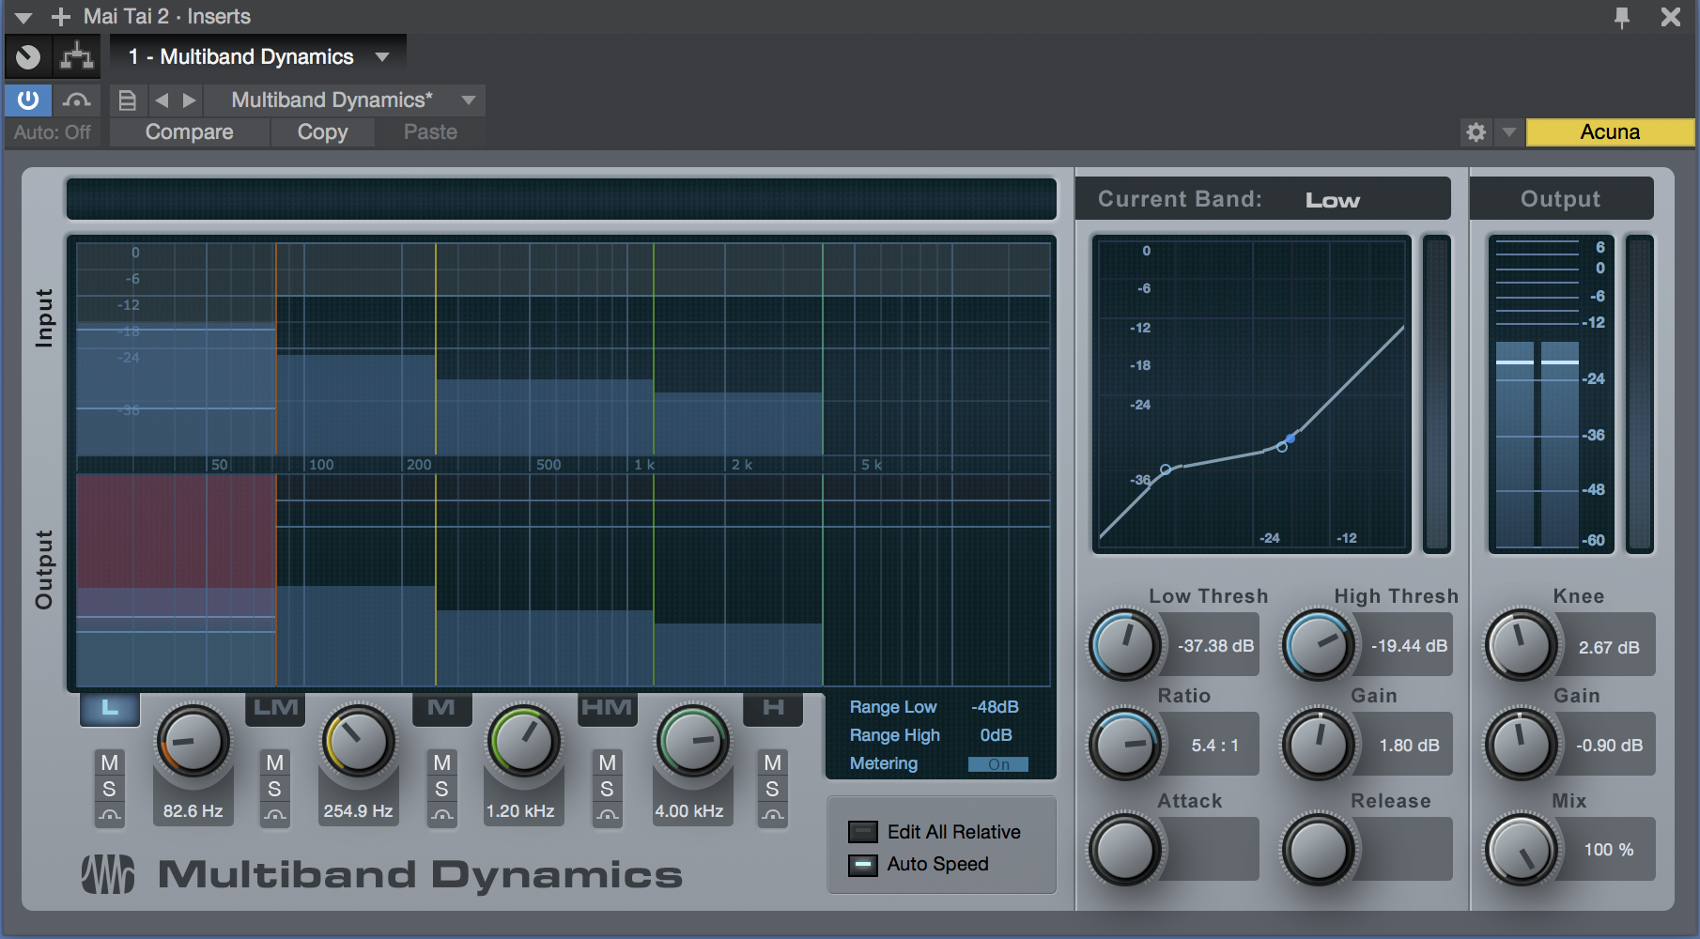Bypass the High band with its arc icon
Image resolution: width=1700 pixels, height=939 pixels.
point(773,815)
